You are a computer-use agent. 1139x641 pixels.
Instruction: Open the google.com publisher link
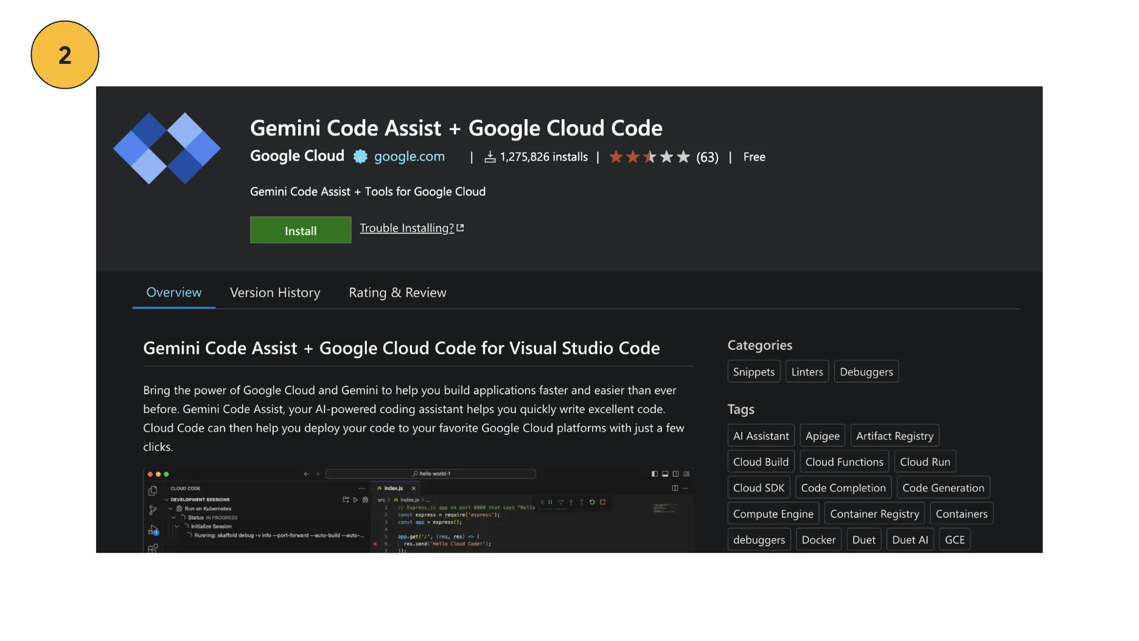coord(409,156)
